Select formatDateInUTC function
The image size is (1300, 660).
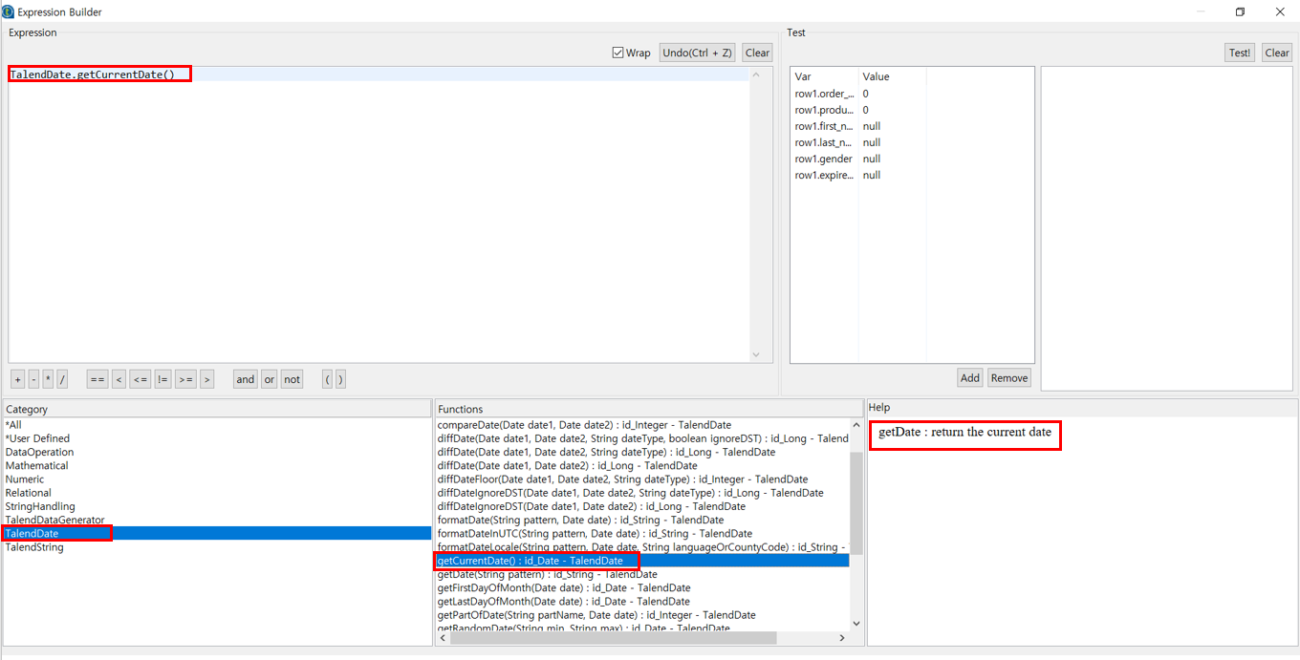(x=642, y=533)
